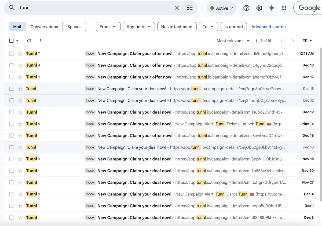Go to the Newer results arrow

[281, 41]
